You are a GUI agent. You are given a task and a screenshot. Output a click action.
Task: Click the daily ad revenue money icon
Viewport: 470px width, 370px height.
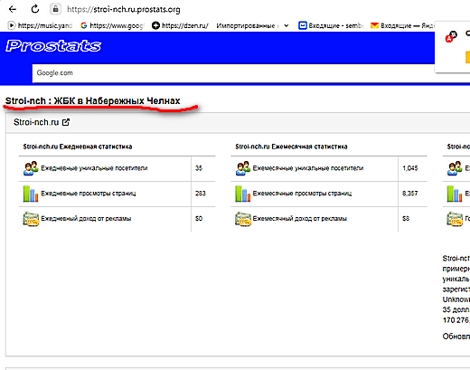click(31, 219)
